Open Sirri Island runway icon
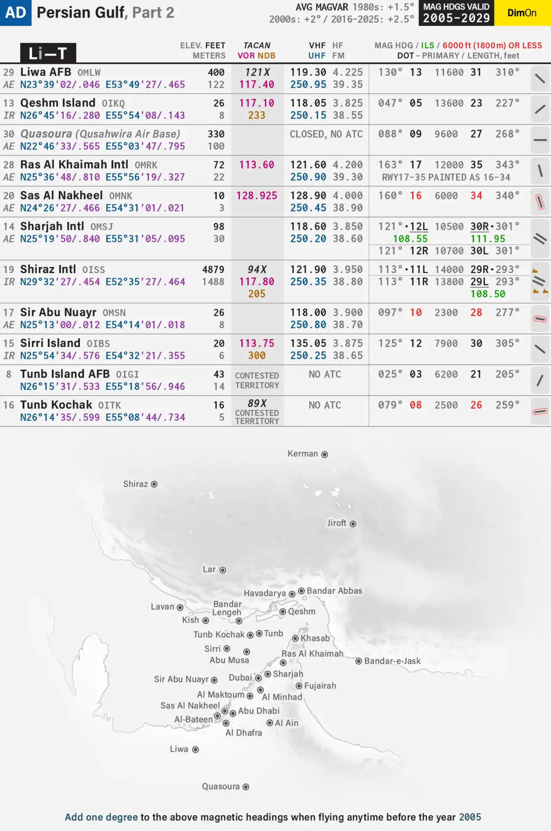The height and width of the screenshot is (831, 551). click(x=540, y=349)
